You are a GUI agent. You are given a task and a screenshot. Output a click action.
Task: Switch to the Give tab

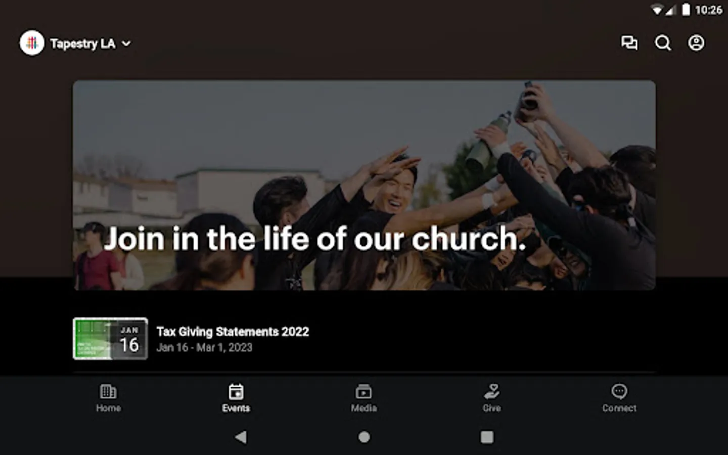click(x=491, y=398)
